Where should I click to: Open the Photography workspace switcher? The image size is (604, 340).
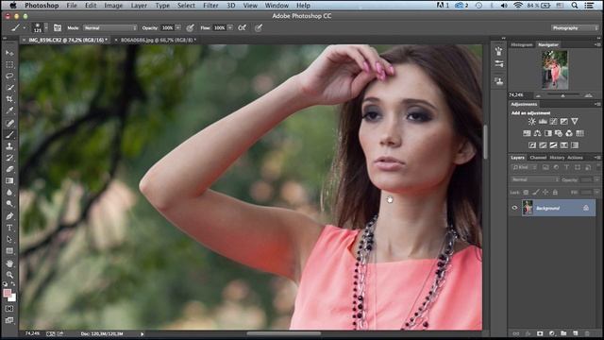[575, 27]
